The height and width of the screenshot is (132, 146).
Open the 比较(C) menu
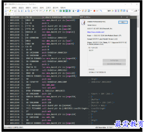coord(35,8)
